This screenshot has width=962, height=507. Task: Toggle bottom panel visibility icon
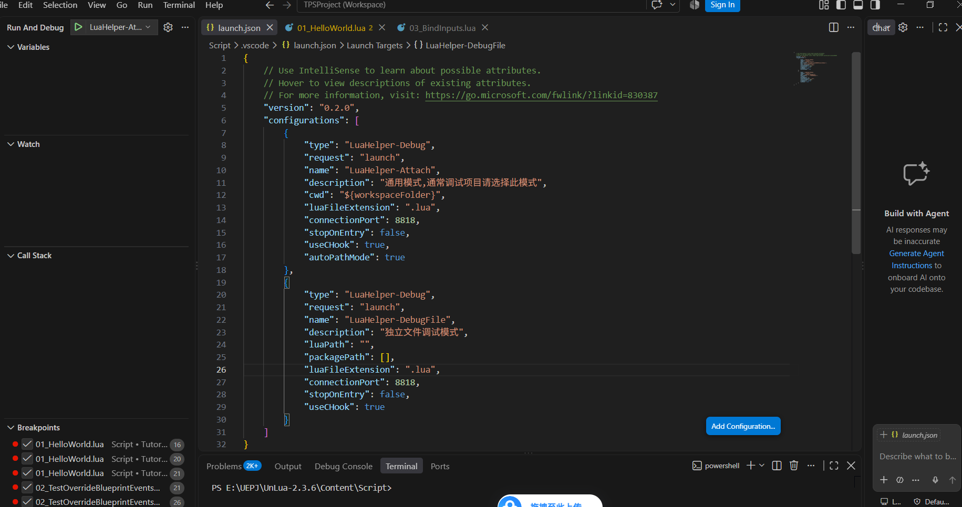tap(858, 5)
